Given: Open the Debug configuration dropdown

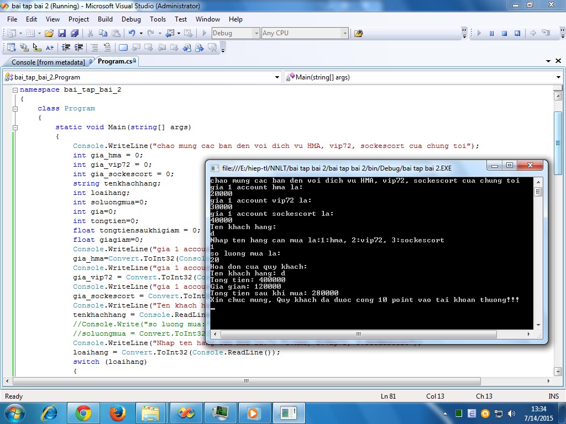Looking at the screenshot, I should pyautogui.click(x=256, y=33).
